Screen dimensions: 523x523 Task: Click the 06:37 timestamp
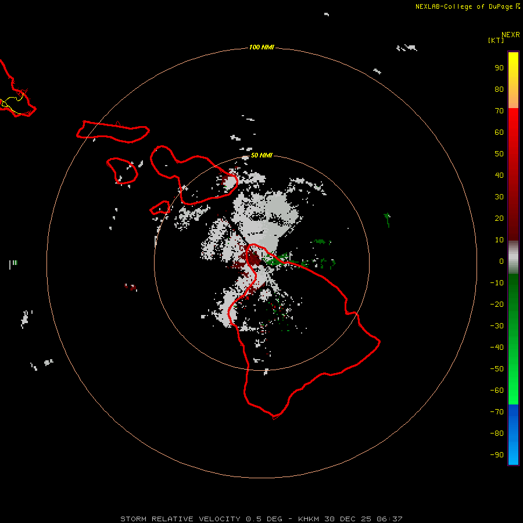tap(389, 519)
